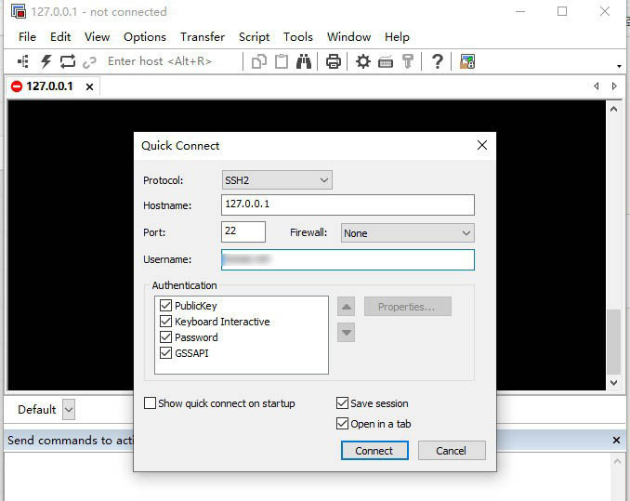Click the Properties... button

click(x=407, y=307)
